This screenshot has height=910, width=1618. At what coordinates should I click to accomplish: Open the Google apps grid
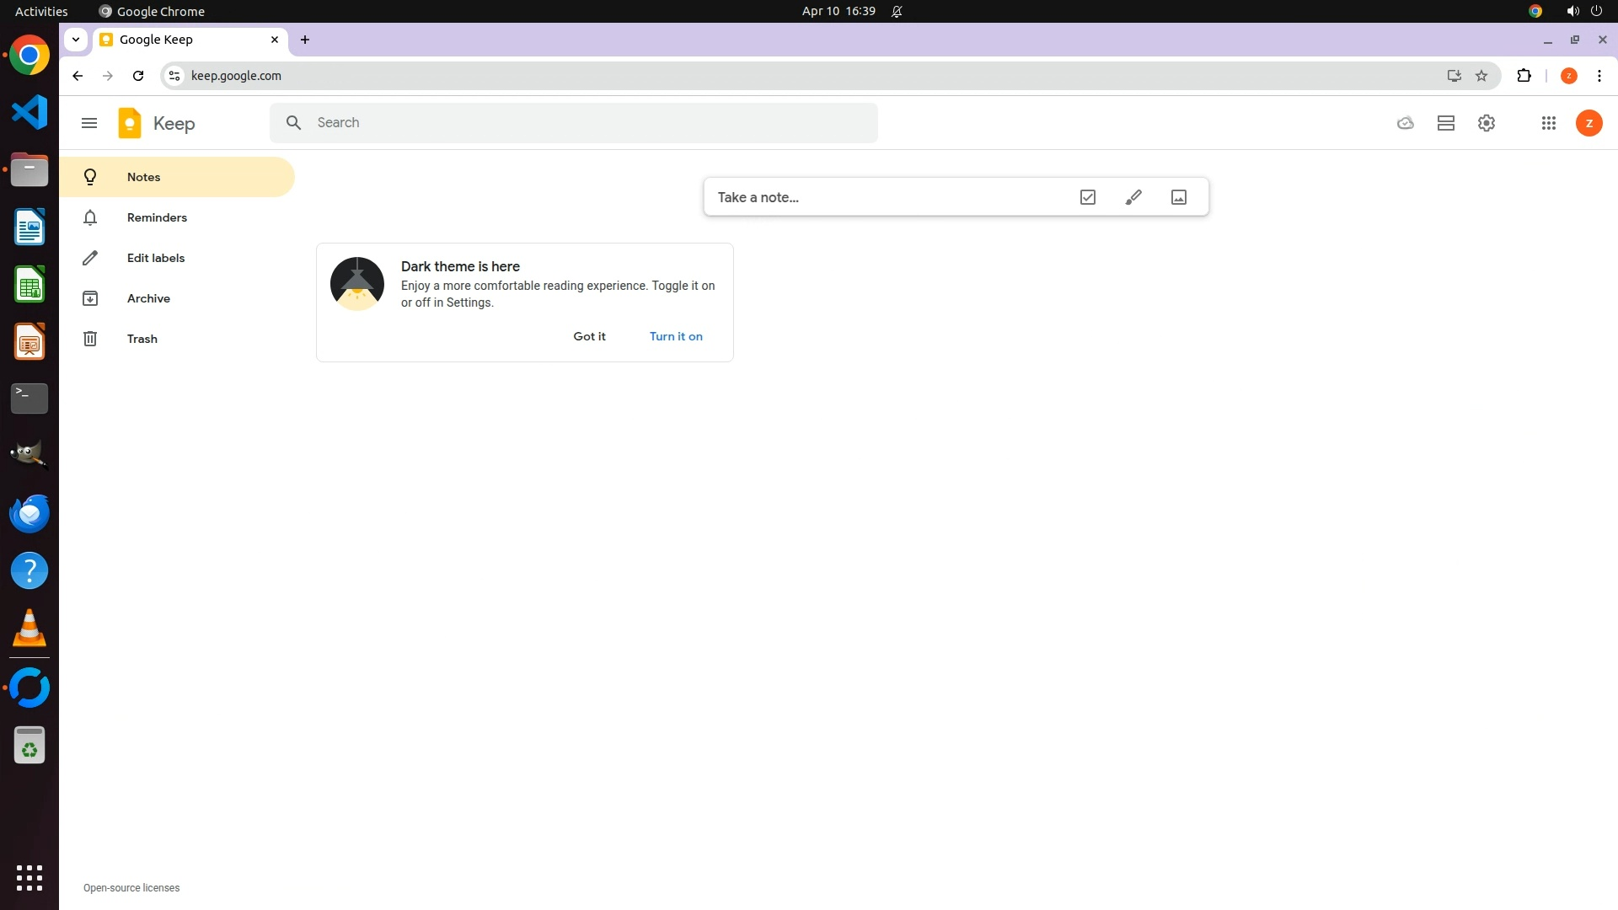1548,123
